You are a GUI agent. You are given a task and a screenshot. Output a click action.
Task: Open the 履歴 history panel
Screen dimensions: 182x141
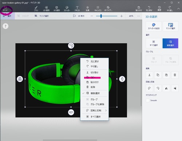click(159, 9)
